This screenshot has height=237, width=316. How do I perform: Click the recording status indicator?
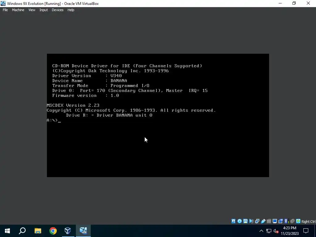click(281, 221)
